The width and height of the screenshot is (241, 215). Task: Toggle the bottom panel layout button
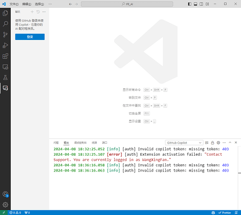pos(196,4)
